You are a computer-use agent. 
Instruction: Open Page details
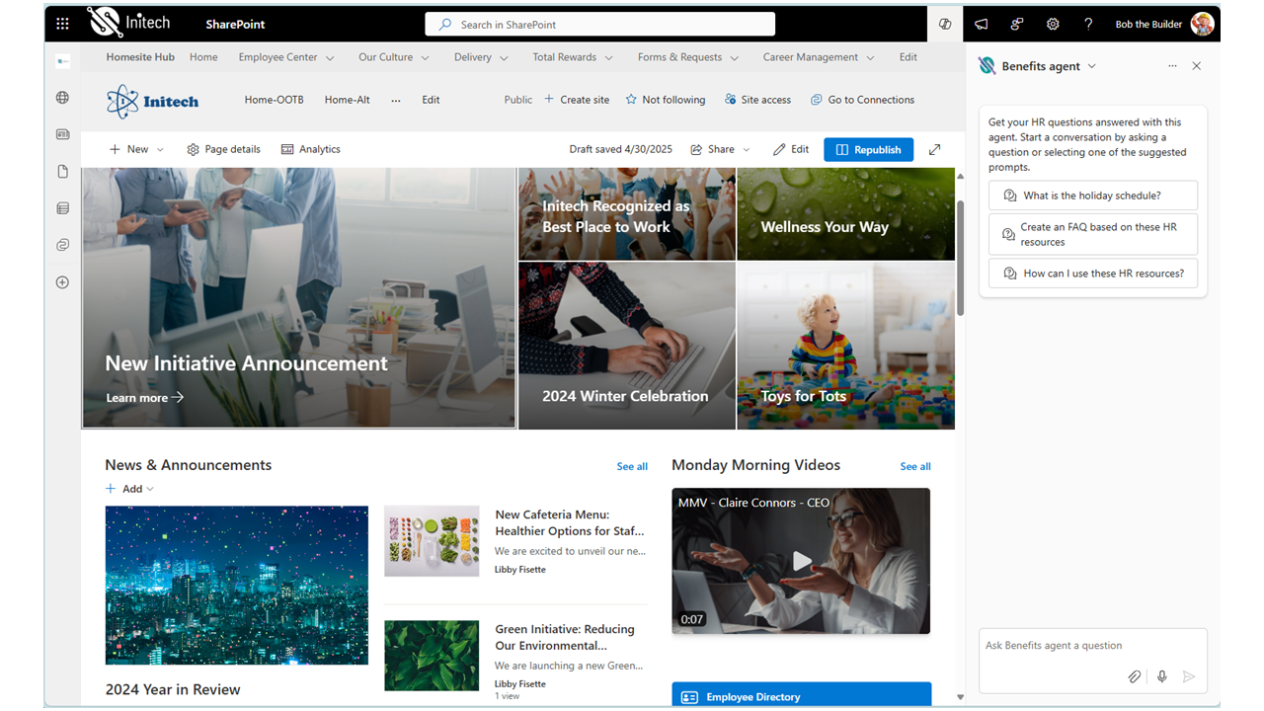tap(223, 149)
